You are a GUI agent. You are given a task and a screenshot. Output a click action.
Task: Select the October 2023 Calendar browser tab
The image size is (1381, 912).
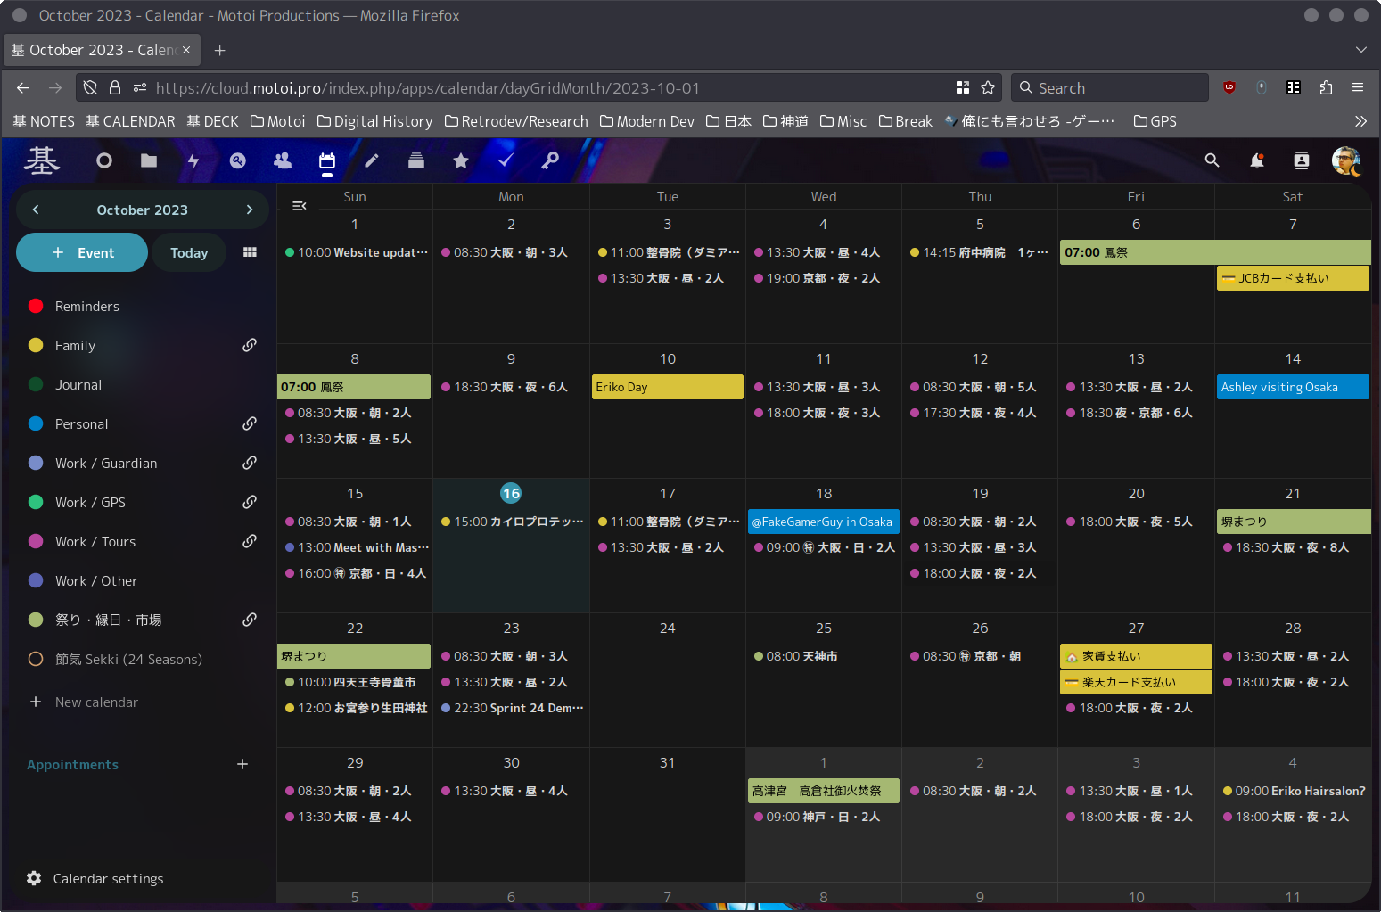pos(94,50)
